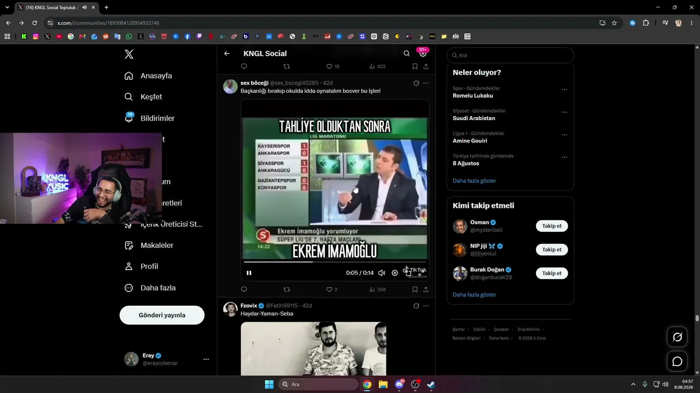The width and height of the screenshot is (700, 393).
Task: Mute the video with the speaker icon
Action: point(382,273)
